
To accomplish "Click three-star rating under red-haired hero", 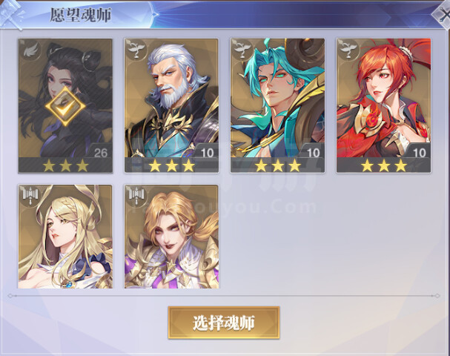I will click(x=384, y=166).
